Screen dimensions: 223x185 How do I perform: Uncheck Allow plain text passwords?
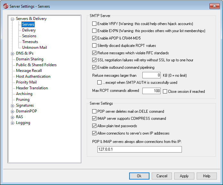[94, 126]
